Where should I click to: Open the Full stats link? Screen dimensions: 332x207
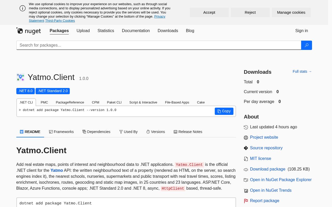tap(302, 71)
